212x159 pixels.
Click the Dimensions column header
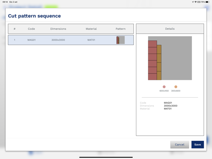58,29
